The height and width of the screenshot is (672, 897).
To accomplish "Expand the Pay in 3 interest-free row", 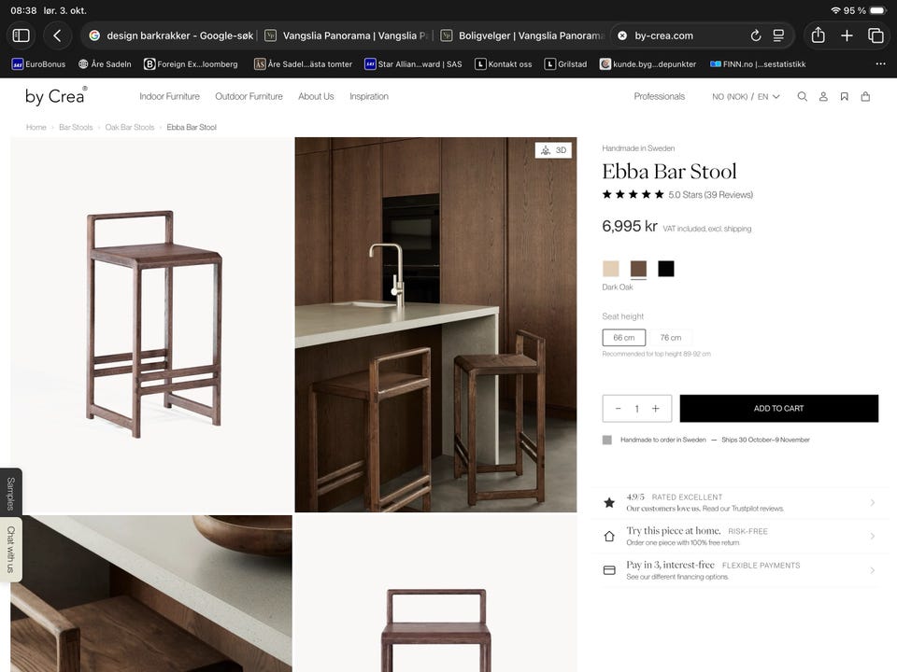I will [x=739, y=570].
